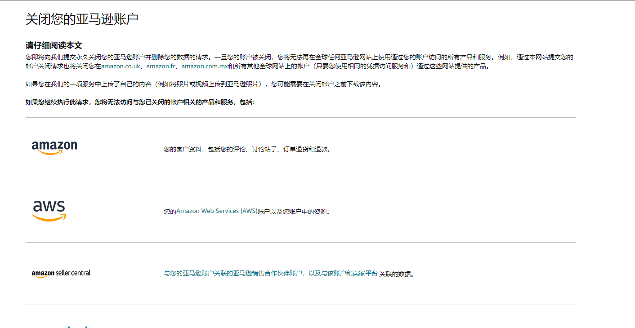
Task: Click the paragraph about 亚马逊照片 uploads
Action: pyautogui.click(x=205, y=84)
